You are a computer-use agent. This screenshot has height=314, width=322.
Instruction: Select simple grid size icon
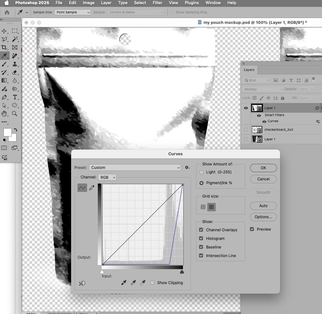(x=203, y=207)
